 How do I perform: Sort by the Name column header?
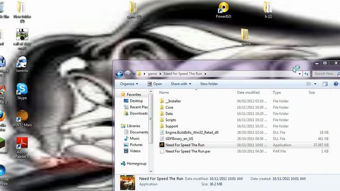pyautogui.click(x=164, y=92)
